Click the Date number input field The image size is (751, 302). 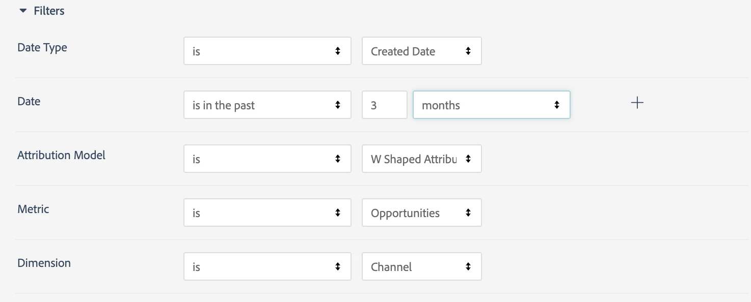click(384, 105)
